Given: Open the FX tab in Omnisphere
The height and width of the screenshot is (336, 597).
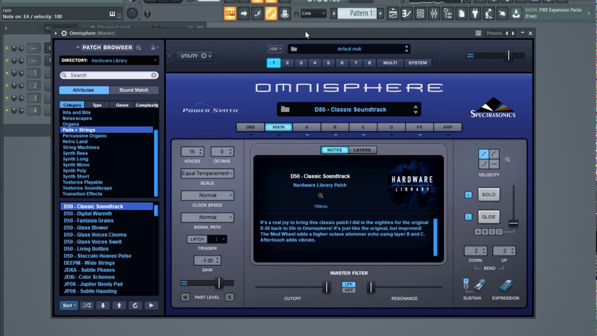Looking at the screenshot, I should click(x=419, y=126).
